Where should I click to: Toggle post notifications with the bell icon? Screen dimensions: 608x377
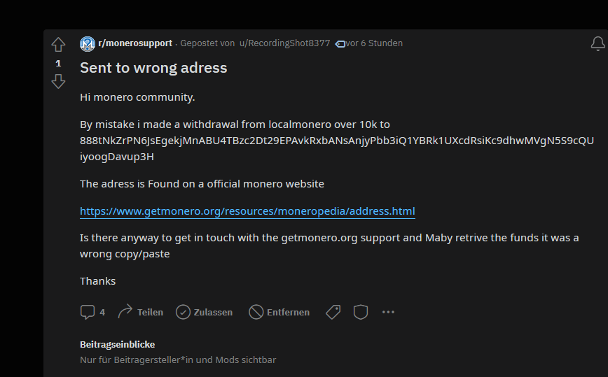click(x=597, y=44)
